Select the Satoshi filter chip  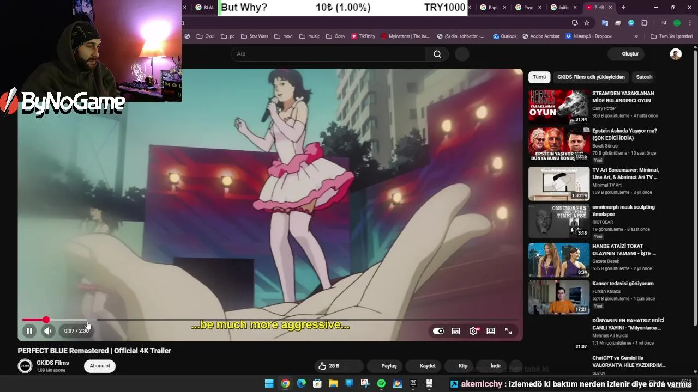pos(644,77)
